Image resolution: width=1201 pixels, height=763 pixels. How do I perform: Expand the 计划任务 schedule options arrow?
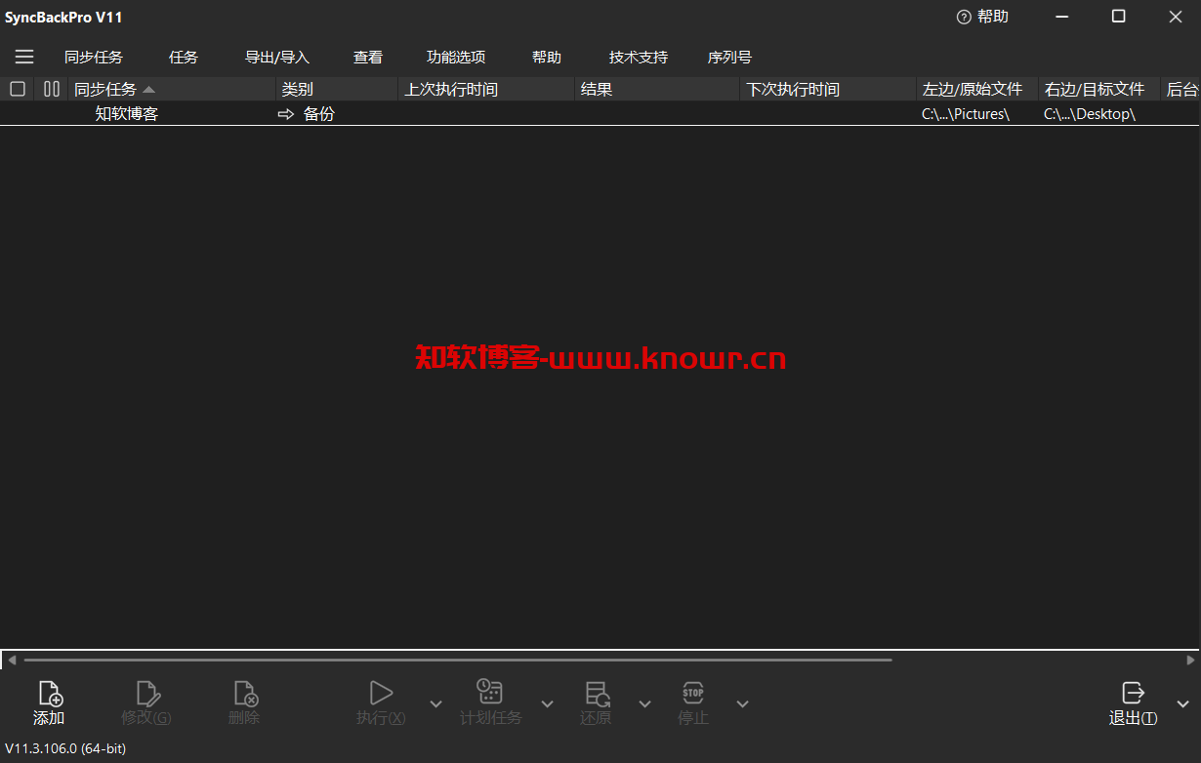547,703
